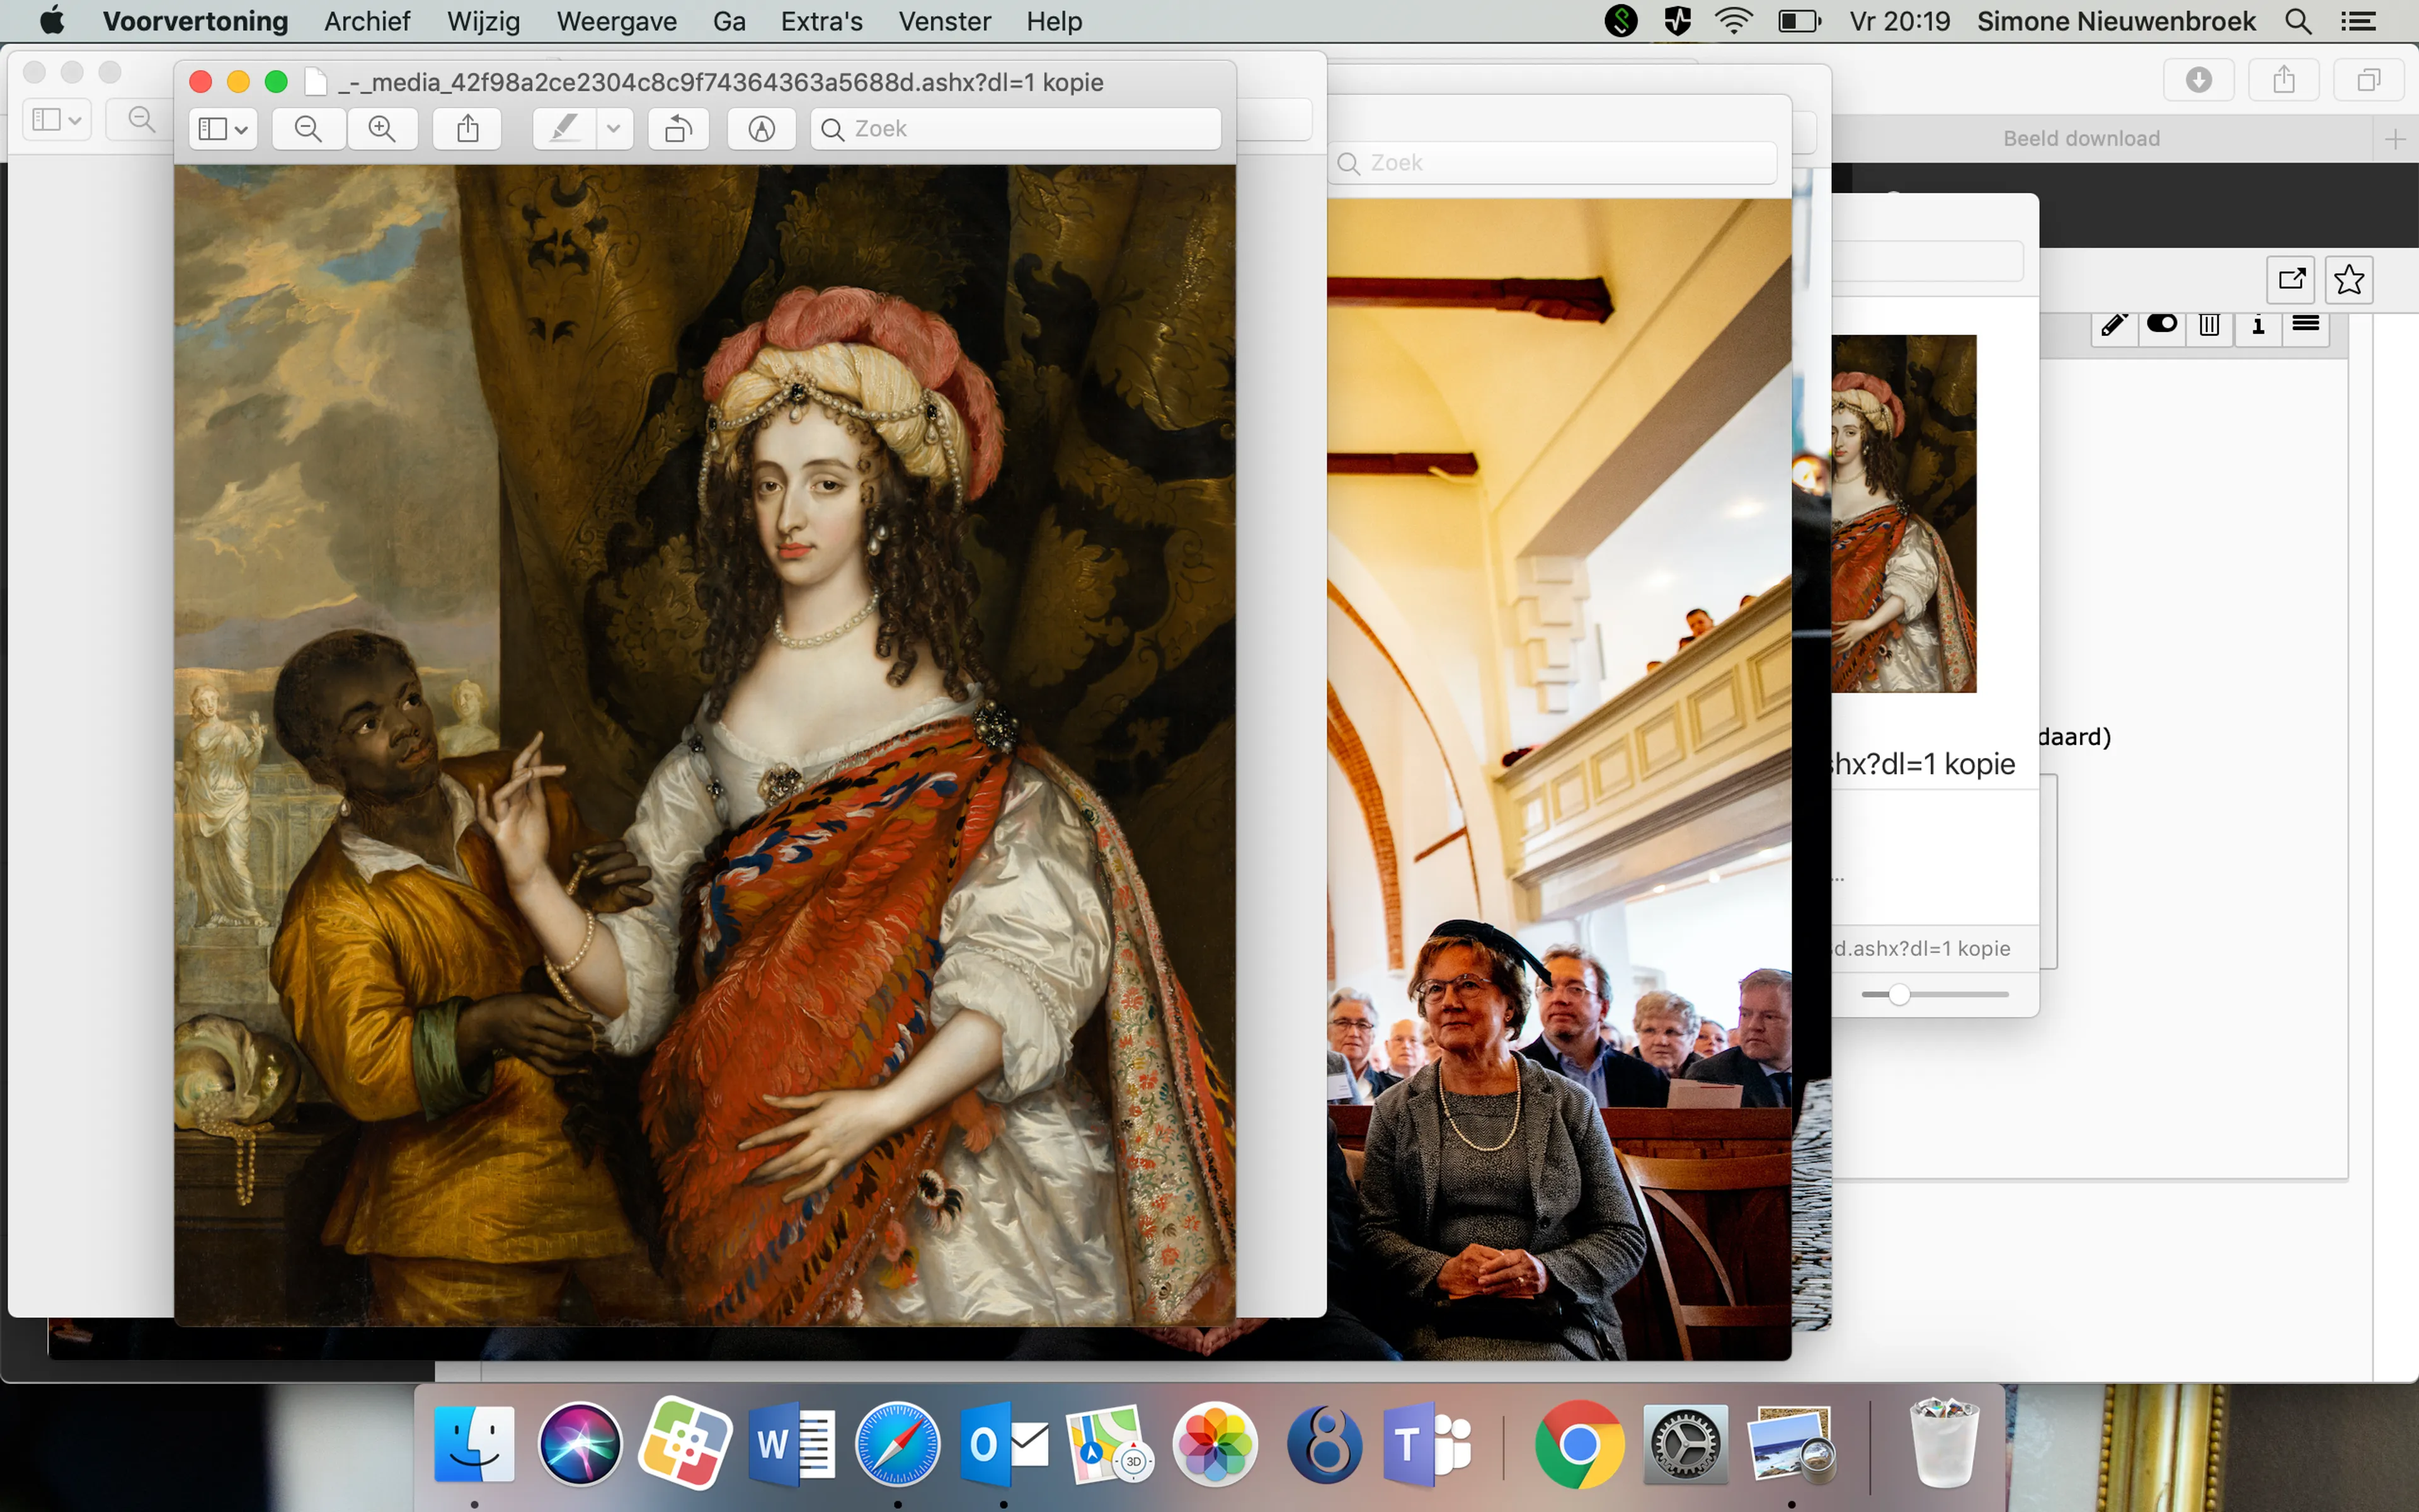The width and height of the screenshot is (2419, 1512).
Task: Rotate the painting image with rotate button
Action: pyautogui.click(x=678, y=129)
